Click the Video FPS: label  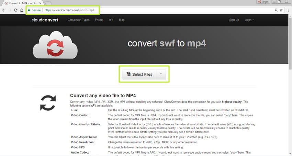pos(78,147)
